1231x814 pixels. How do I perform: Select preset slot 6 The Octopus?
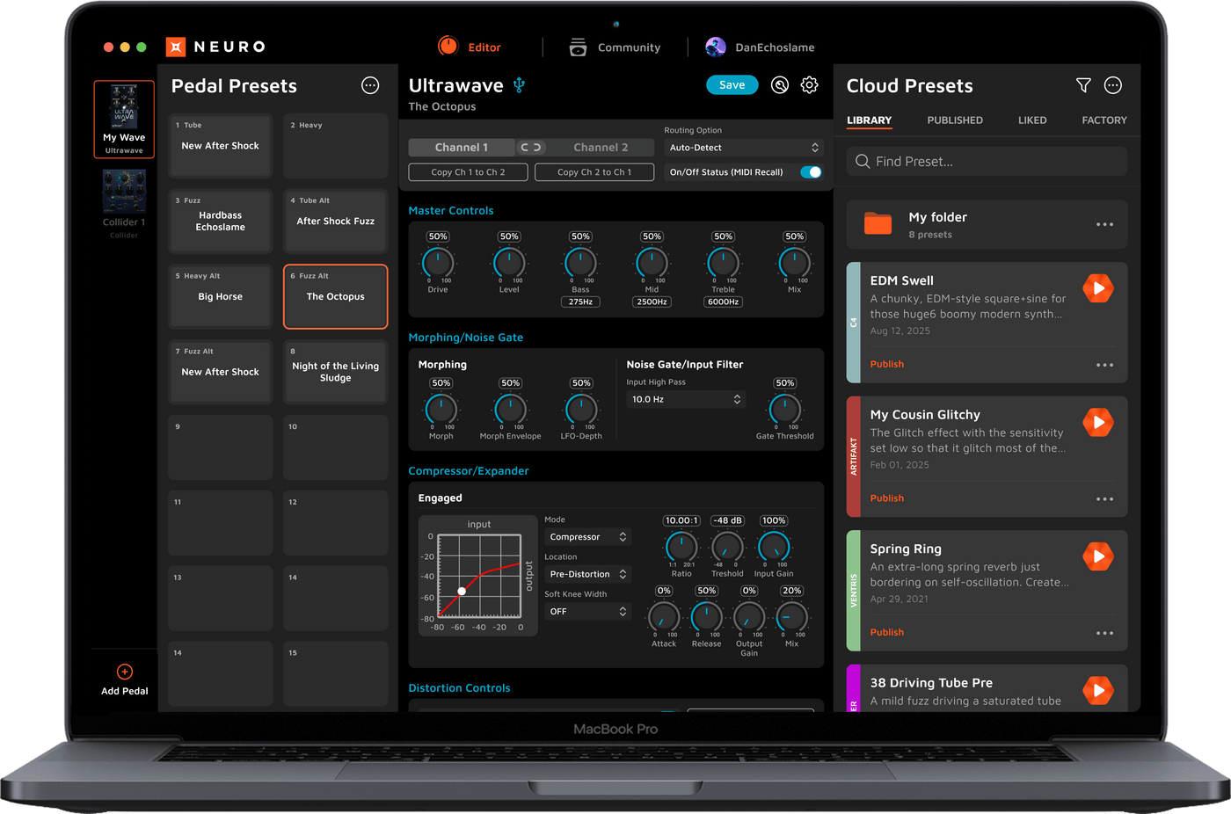pos(336,297)
